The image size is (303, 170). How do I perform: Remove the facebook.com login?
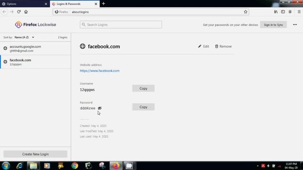(x=223, y=46)
